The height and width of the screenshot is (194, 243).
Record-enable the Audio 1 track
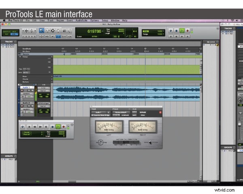point(22,91)
